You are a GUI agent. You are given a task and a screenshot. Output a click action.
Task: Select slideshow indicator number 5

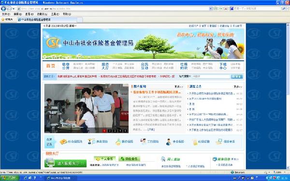[x=125, y=131]
